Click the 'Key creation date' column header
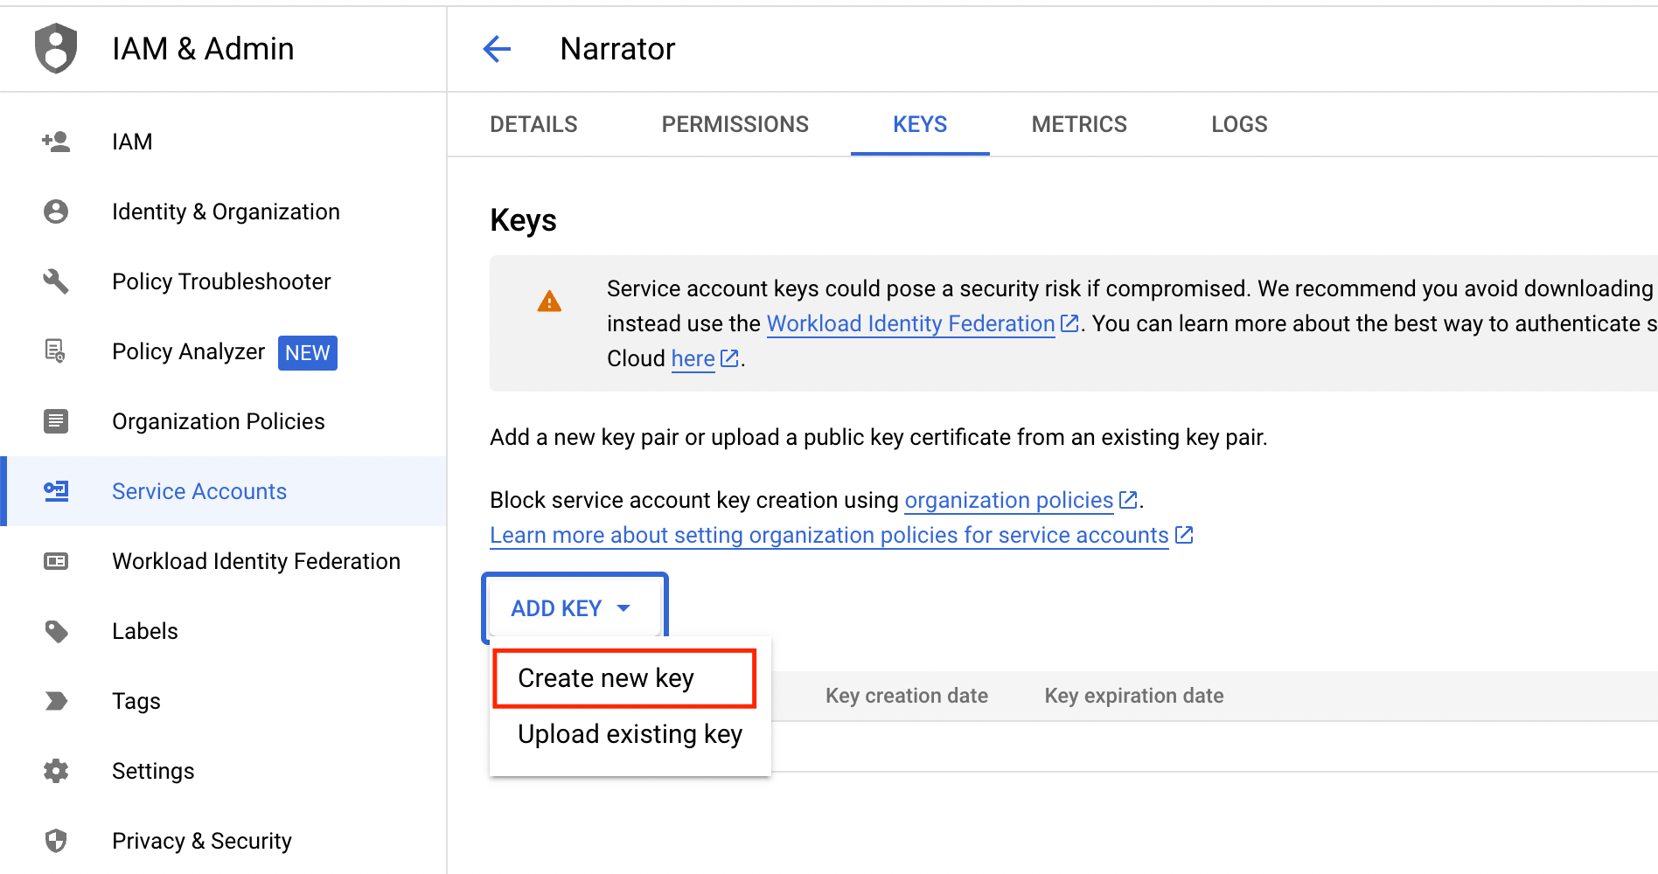Image resolution: width=1658 pixels, height=874 pixels. tap(907, 696)
